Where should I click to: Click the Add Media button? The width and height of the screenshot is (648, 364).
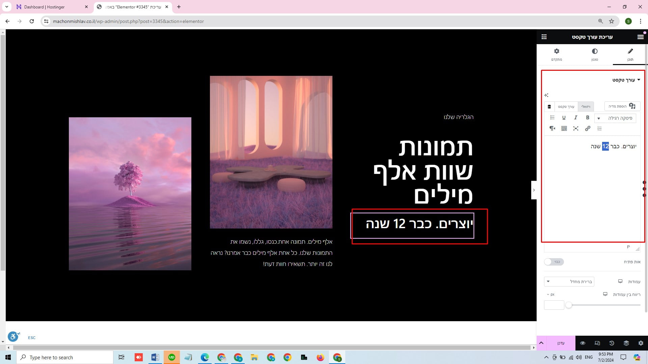point(622,106)
